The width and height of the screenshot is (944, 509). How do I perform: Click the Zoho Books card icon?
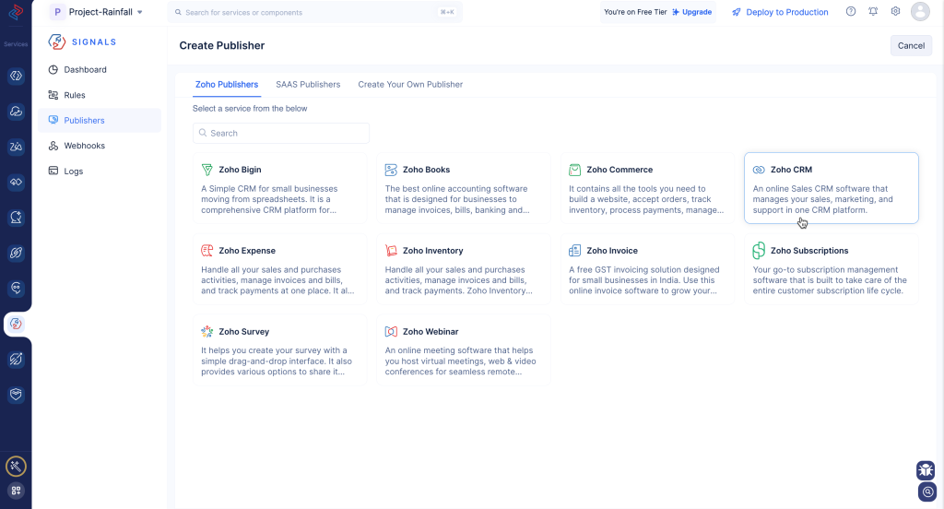pos(391,170)
